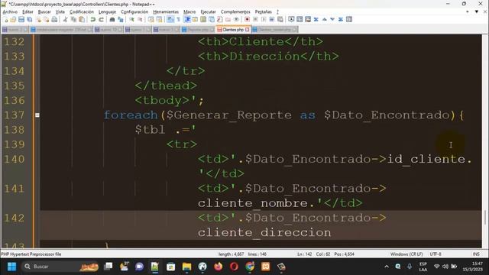Click the taskbar Buscar search box
The image size is (489, 275).
61,267
